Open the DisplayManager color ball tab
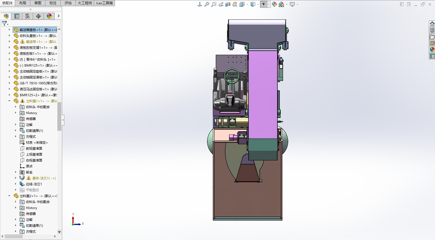The height and width of the screenshot is (240, 435). 49,16
